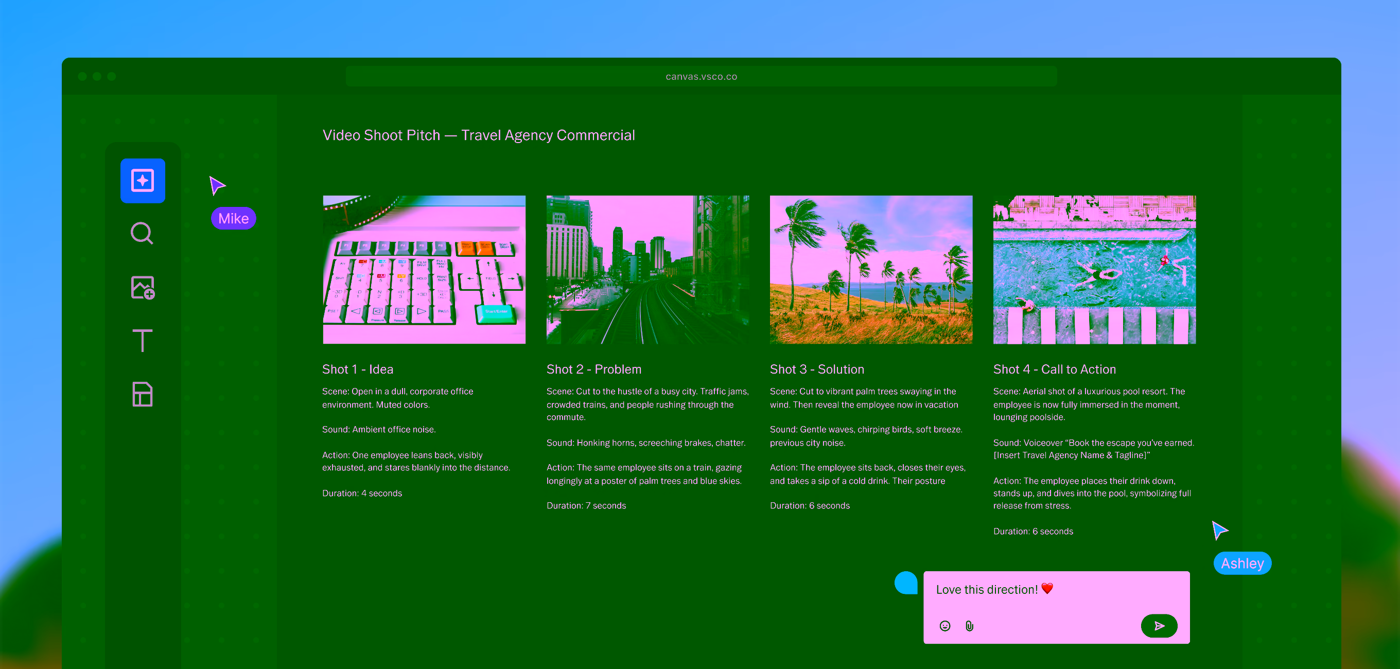Select the keyboard image for Shot 1
1400x669 pixels.
click(424, 270)
